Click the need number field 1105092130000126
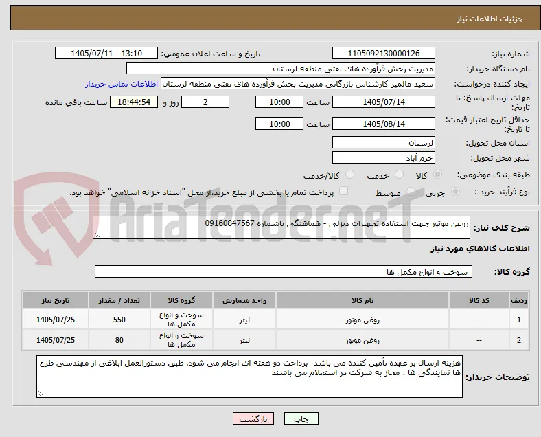Screen dimensions: 541x437 [384, 53]
